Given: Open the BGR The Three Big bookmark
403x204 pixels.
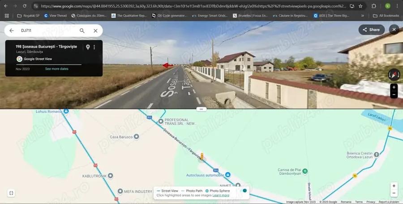Looking at the screenshot, I should pos(331,16).
